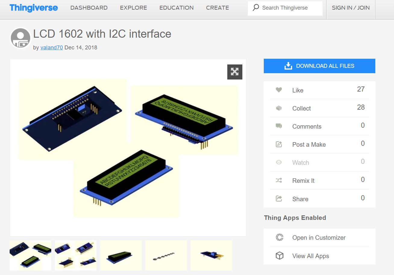Expand the image to fullscreen
Viewport: 394px width, 275px height.
tap(235, 72)
